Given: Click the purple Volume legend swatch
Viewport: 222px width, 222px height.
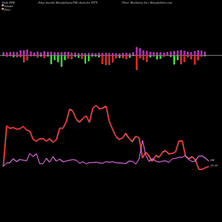Looking at the screenshot, I should pyautogui.click(x=3, y=5).
